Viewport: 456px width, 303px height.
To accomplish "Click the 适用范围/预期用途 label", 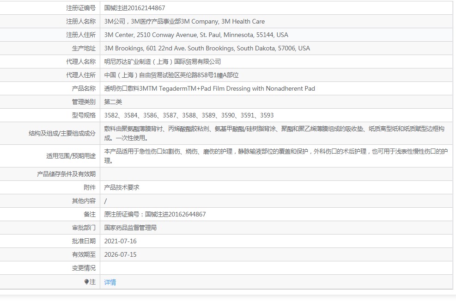I will click(x=71, y=156).
